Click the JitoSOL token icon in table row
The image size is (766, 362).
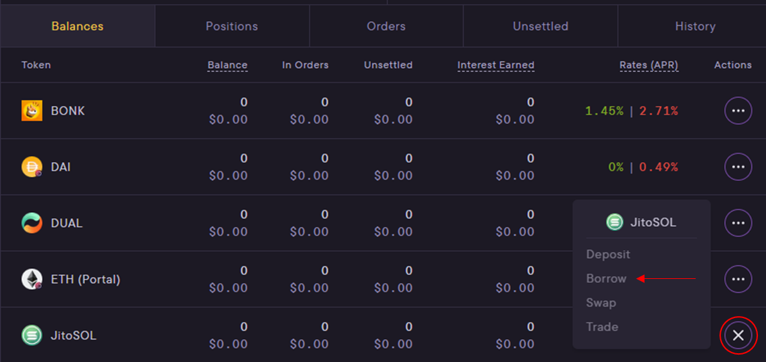click(32, 336)
